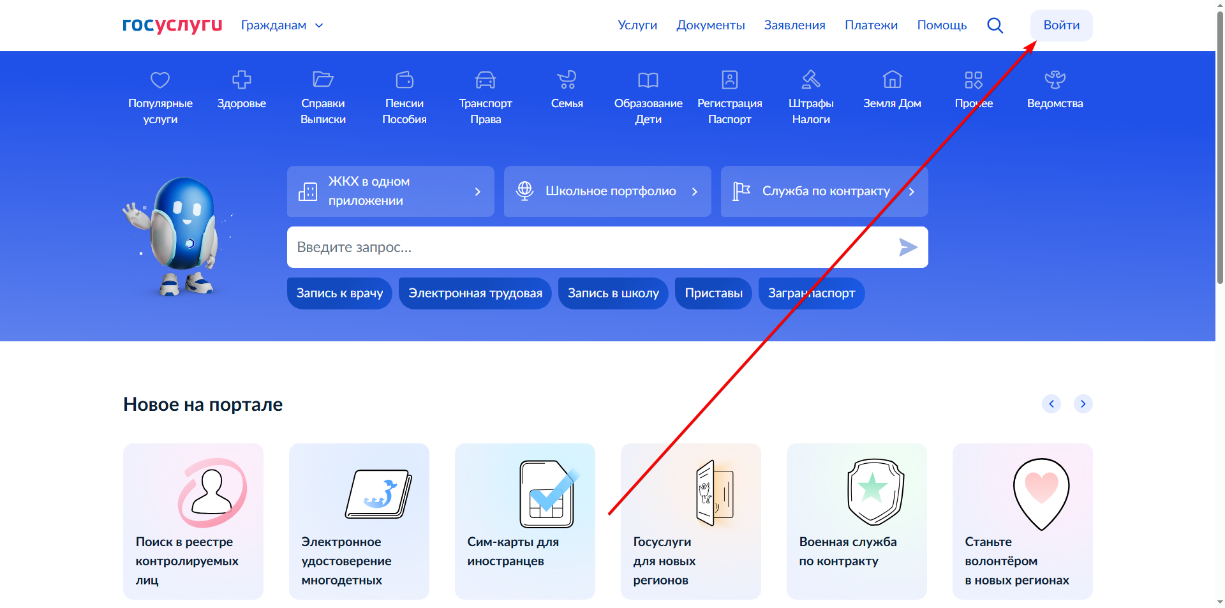Show next cards with right arrow
This screenshot has width=1225, height=608.
pos(1083,404)
